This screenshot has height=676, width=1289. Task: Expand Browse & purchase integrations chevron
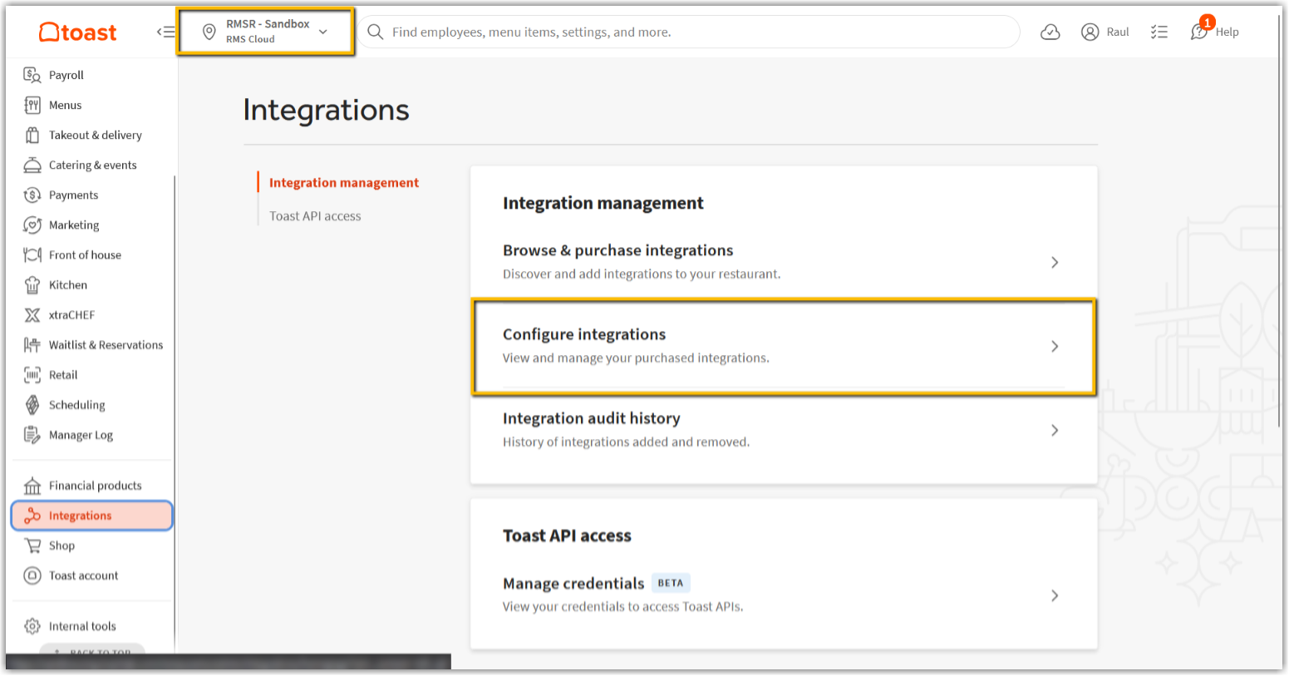coord(1055,262)
